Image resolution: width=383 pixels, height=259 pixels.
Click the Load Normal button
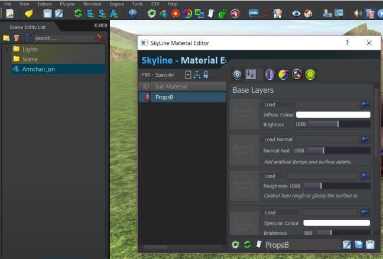click(278, 140)
